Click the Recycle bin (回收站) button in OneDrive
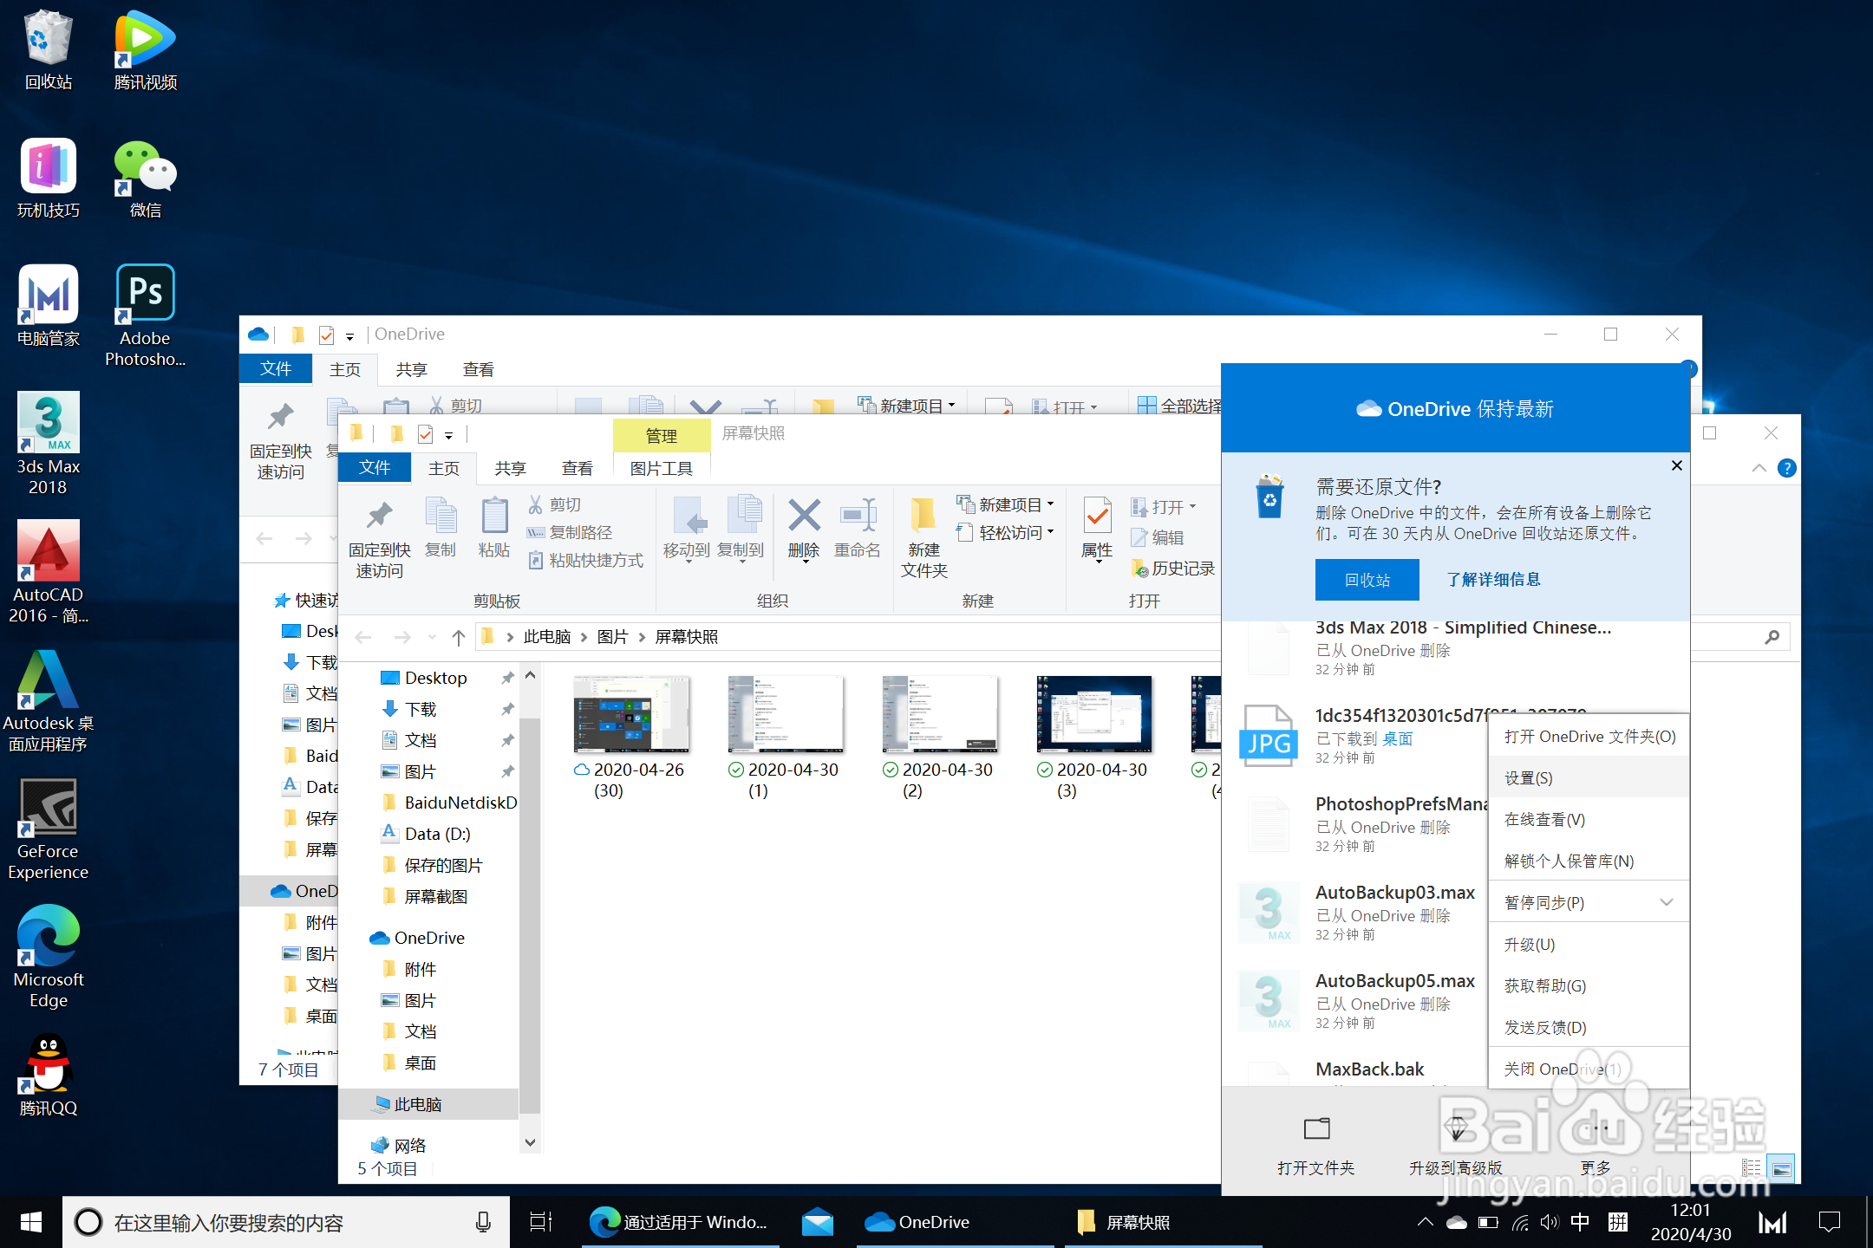This screenshot has width=1873, height=1248. point(1367,580)
